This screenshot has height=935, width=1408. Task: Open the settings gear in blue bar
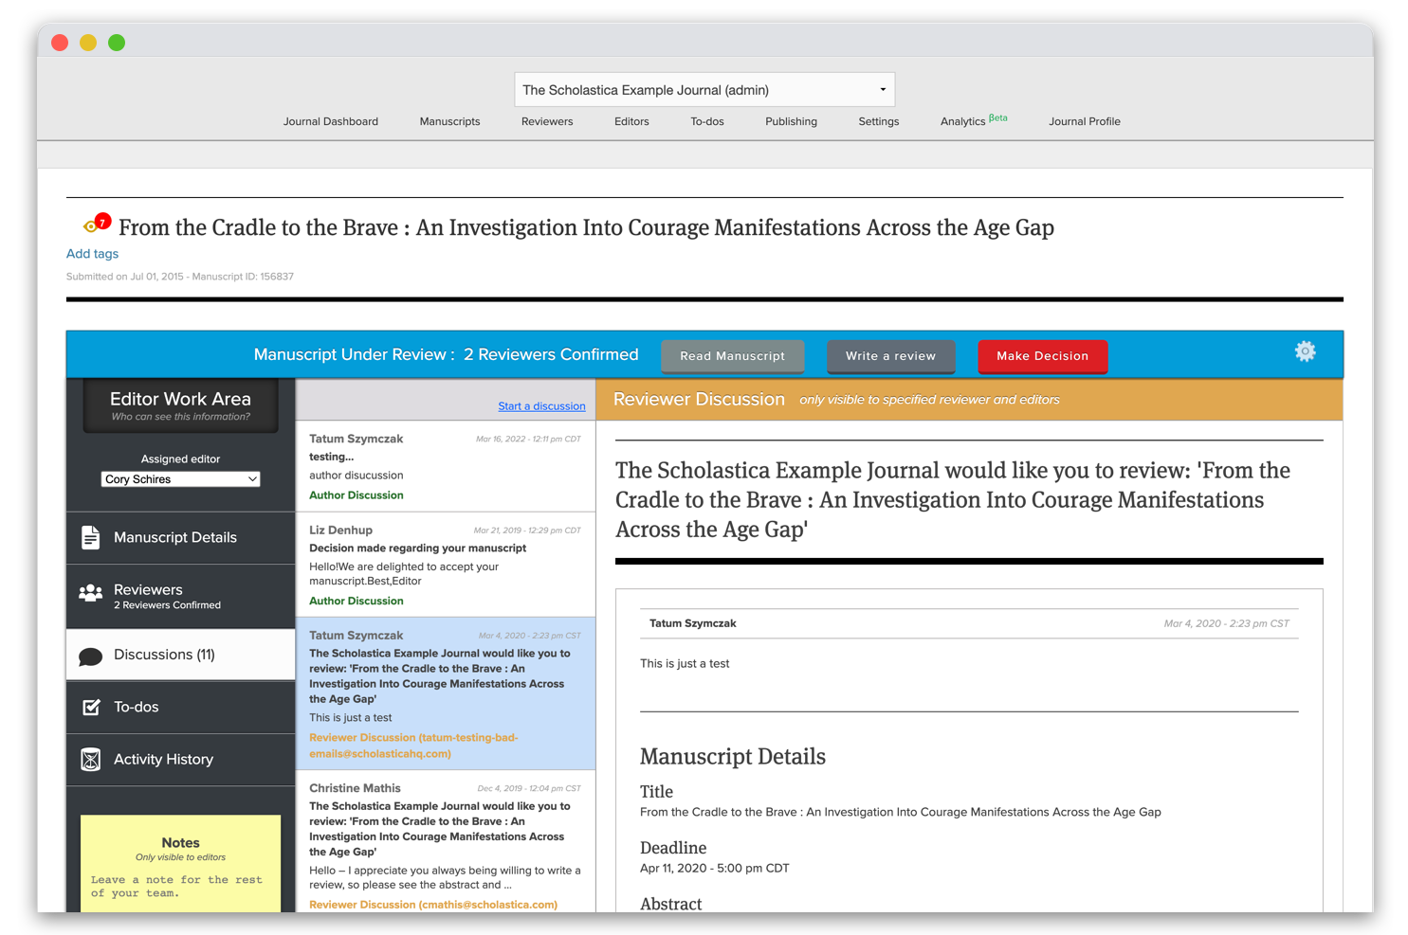pyautogui.click(x=1305, y=351)
